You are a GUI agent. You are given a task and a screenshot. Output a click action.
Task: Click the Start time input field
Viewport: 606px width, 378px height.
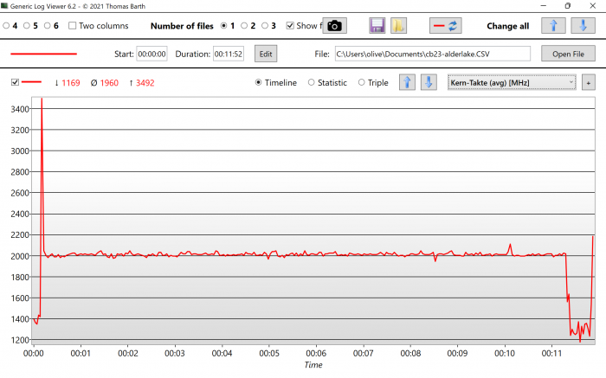pyautogui.click(x=151, y=54)
